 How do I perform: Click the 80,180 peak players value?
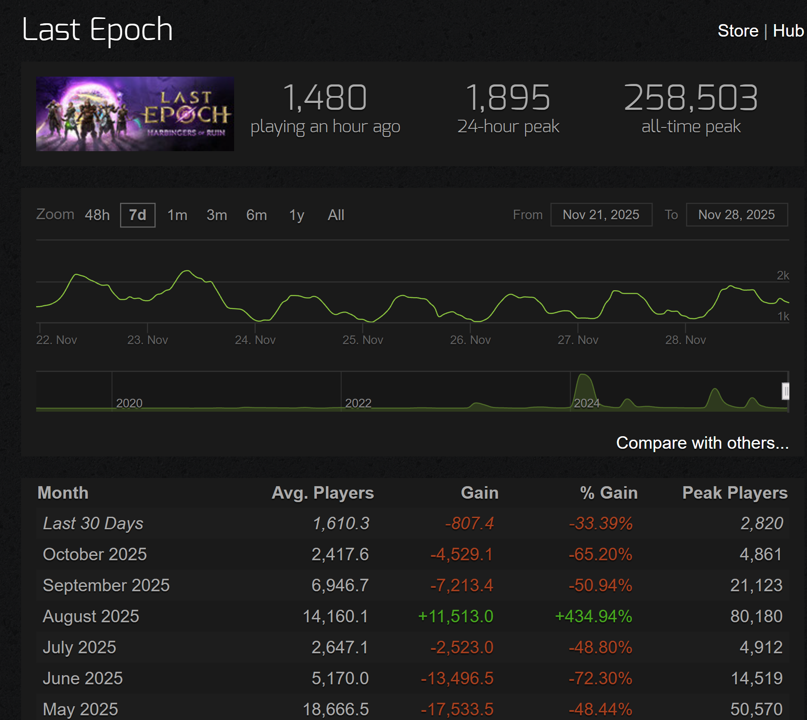[757, 616]
